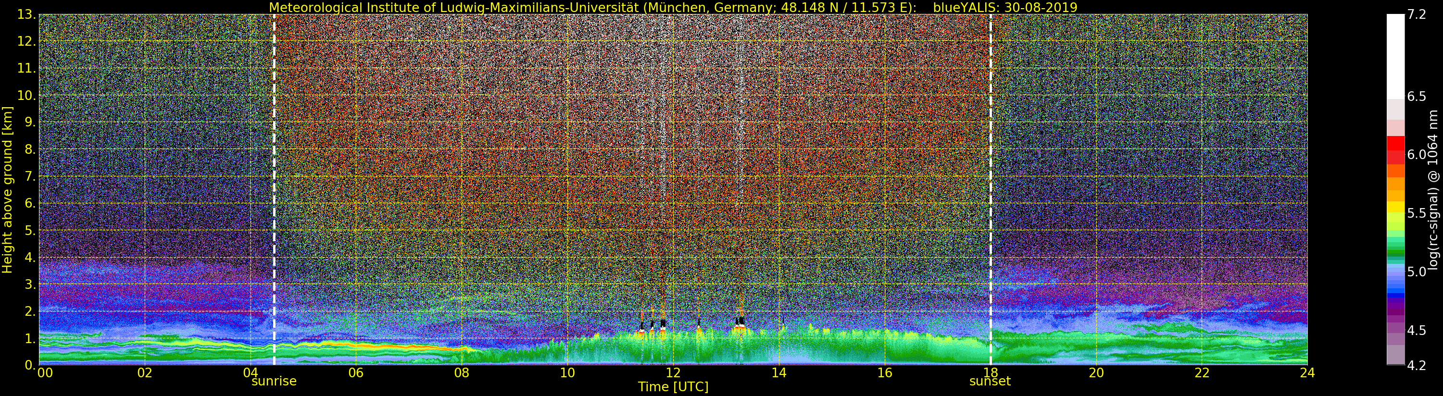Image resolution: width=1443 pixels, height=396 pixels.
Task: Click the sunset label below time axis
Action: tap(990, 382)
